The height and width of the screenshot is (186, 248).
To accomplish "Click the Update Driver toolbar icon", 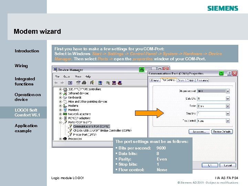I will click(108, 83).
